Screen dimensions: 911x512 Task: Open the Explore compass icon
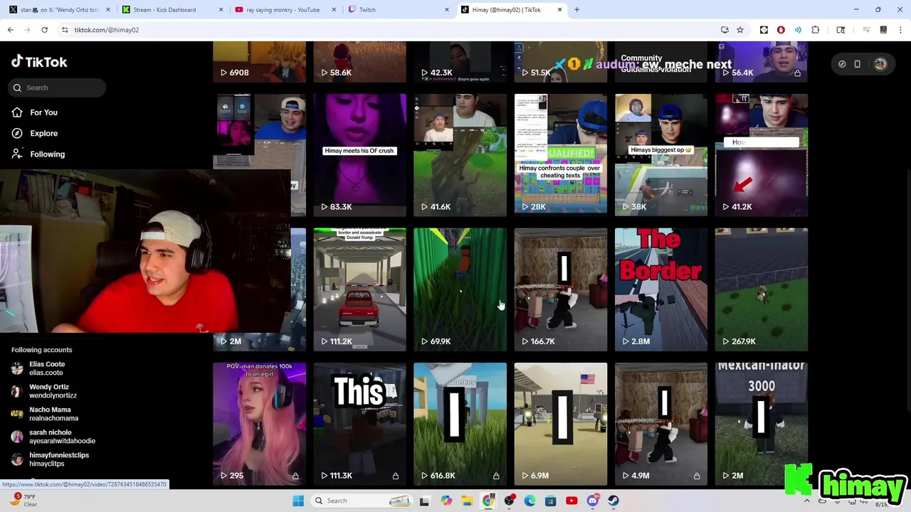point(17,133)
